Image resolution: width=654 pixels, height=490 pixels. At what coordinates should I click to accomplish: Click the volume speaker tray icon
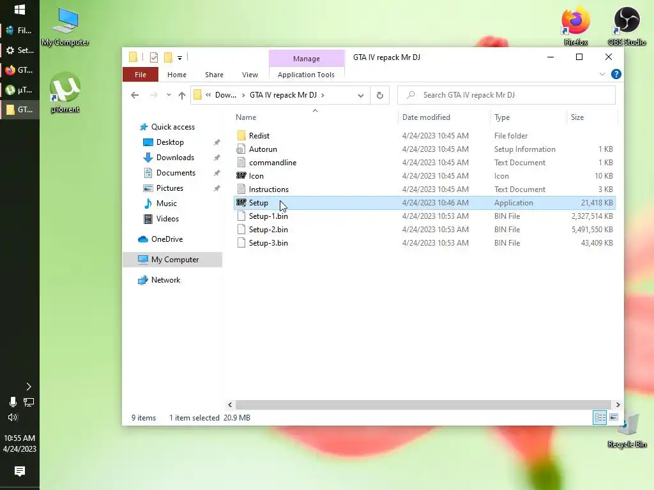coord(13,417)
